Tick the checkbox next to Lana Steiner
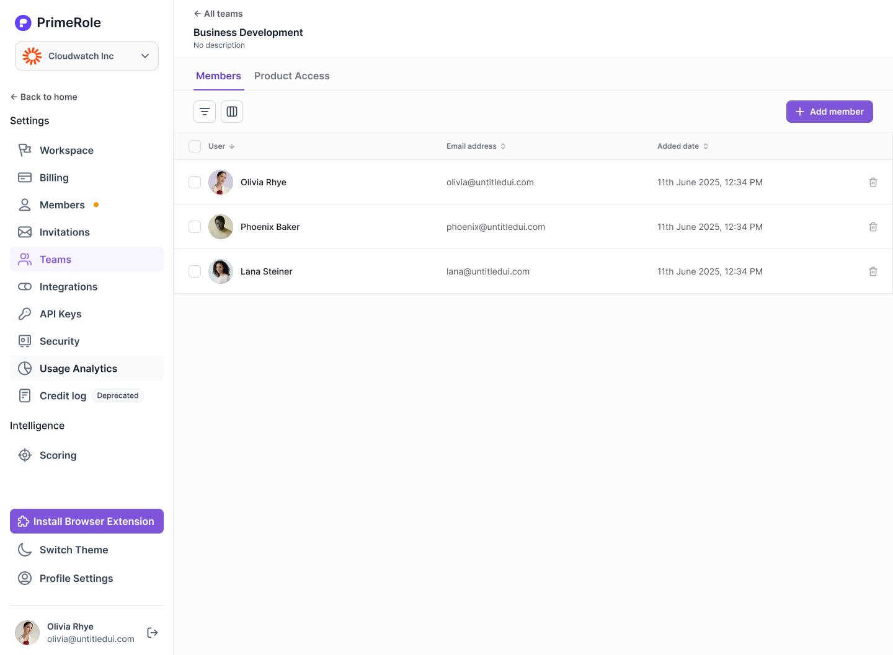Viewport: 893px width, 655px height. (x=195, y=271)
